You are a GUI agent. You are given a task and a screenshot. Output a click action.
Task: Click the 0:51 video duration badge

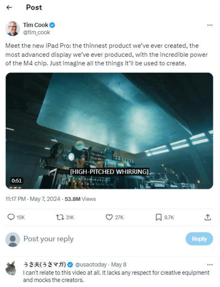click(x=16, y=181)
